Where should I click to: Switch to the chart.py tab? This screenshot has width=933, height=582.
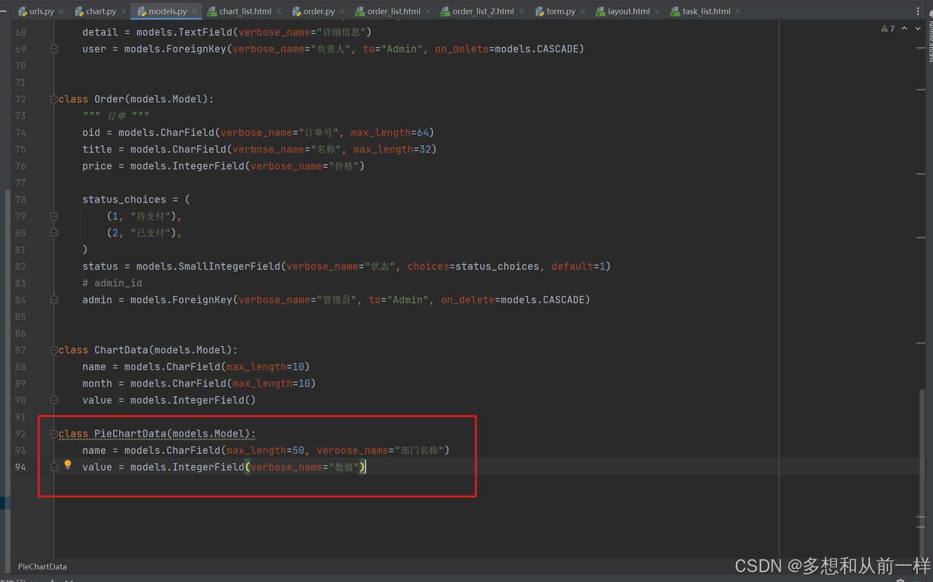[100, 12]
